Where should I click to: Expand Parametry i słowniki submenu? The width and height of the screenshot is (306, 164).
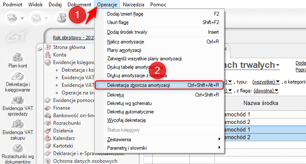[160, 148]
